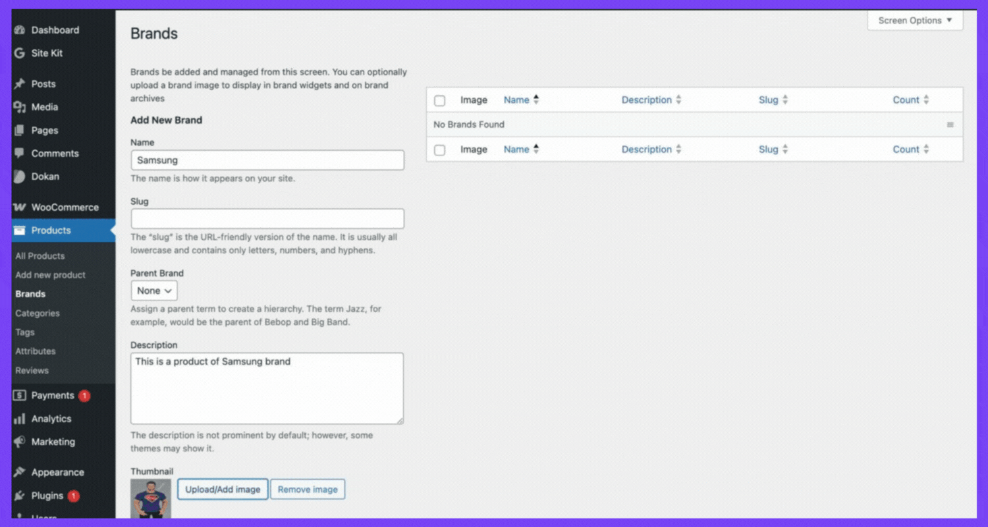Open Attributes in the Products submenu
Screen dimensions: 988x527
[36, 352]
